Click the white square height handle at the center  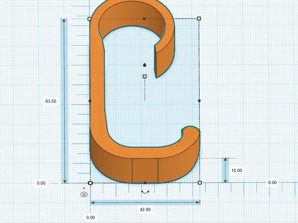coord(145,76)
